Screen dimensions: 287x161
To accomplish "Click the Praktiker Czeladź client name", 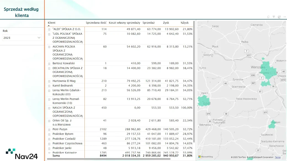I will coord(64,139).
